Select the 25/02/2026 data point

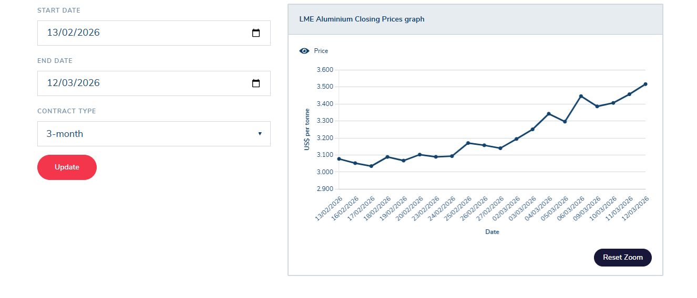pyautogui.click(x=468, y=143)
